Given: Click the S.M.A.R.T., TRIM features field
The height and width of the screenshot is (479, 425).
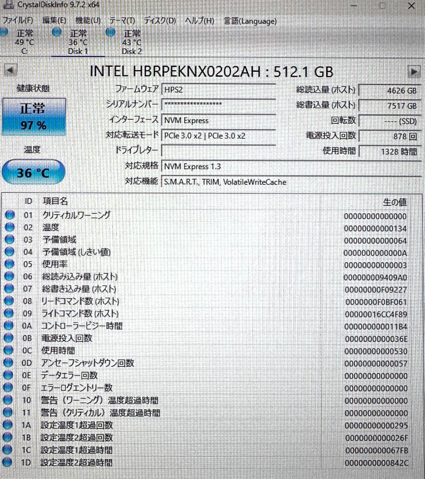Looking at the screenshot, I should [291, 182].
